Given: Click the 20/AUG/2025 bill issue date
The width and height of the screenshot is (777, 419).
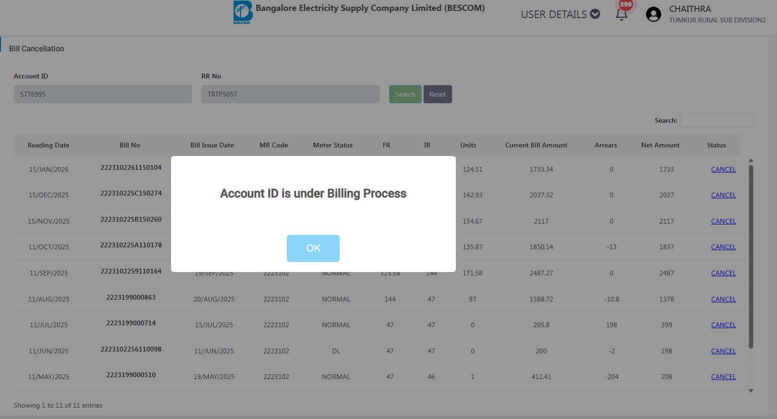Looking at the screenshot, I should [214, 299].
